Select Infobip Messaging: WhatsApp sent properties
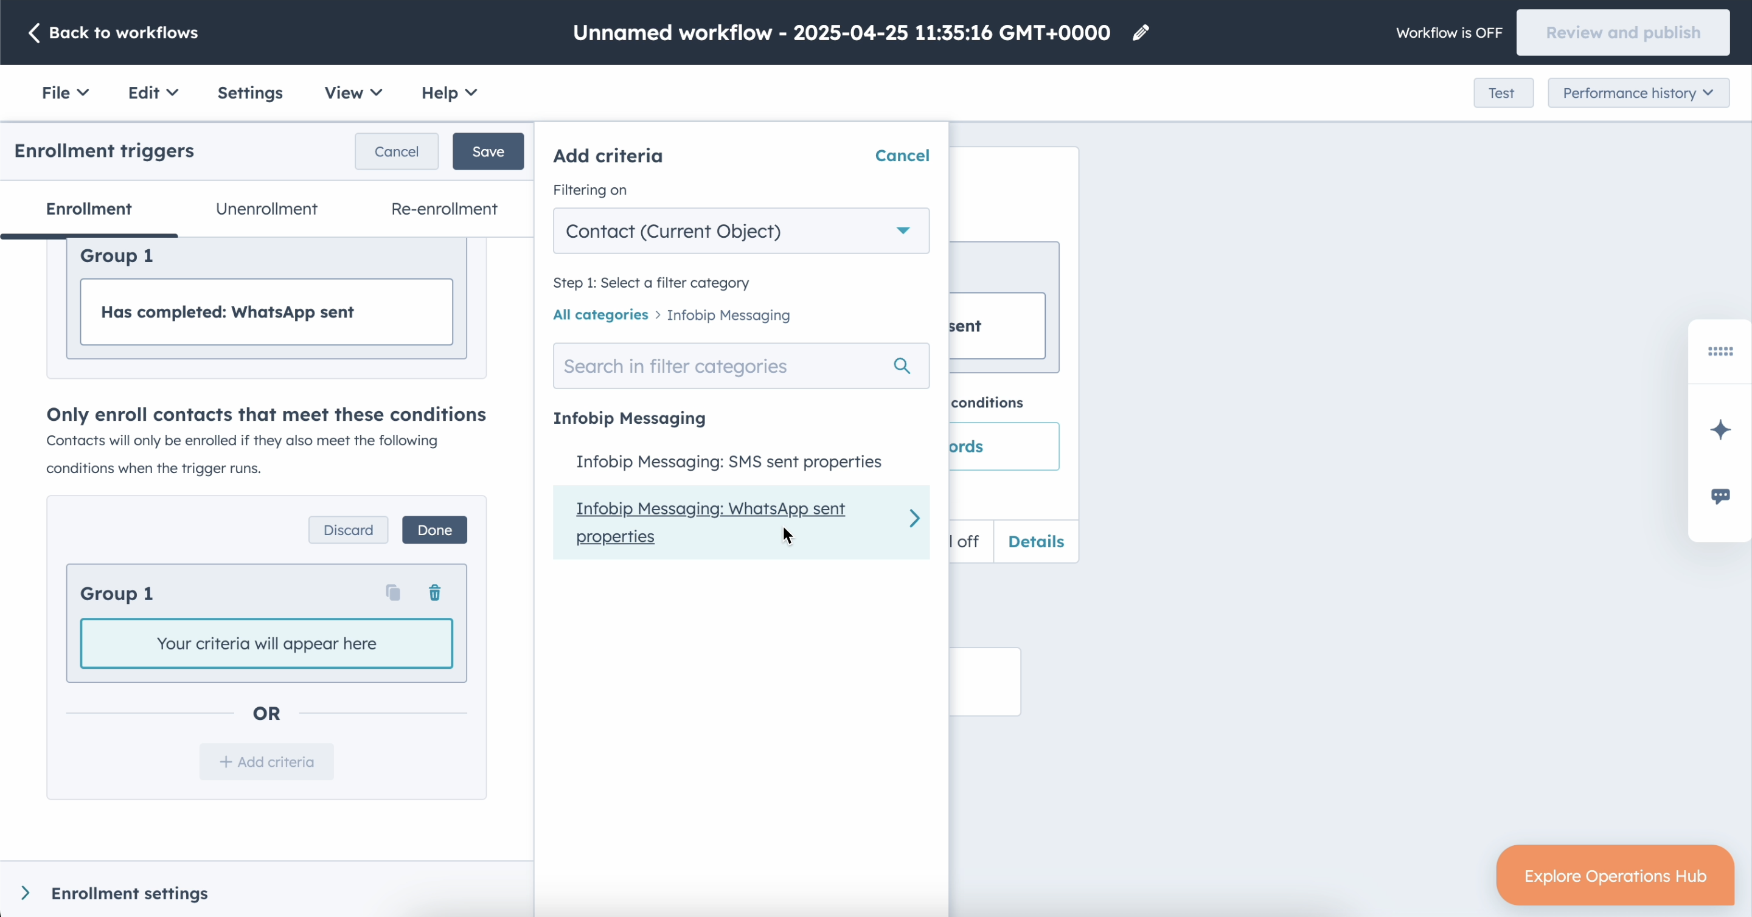 741,522
